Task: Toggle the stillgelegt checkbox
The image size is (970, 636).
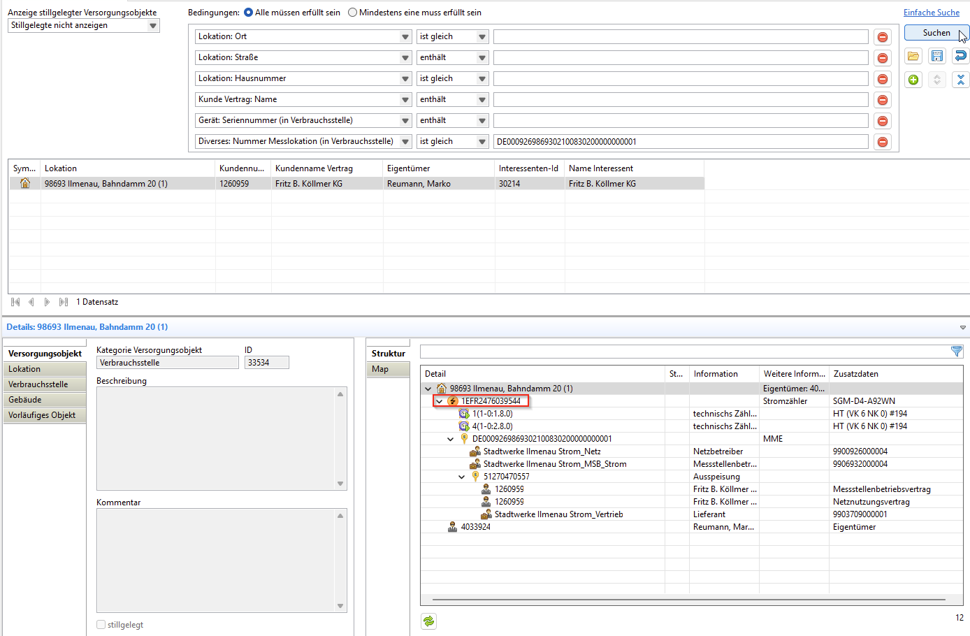Action: (x=101, y=625)
